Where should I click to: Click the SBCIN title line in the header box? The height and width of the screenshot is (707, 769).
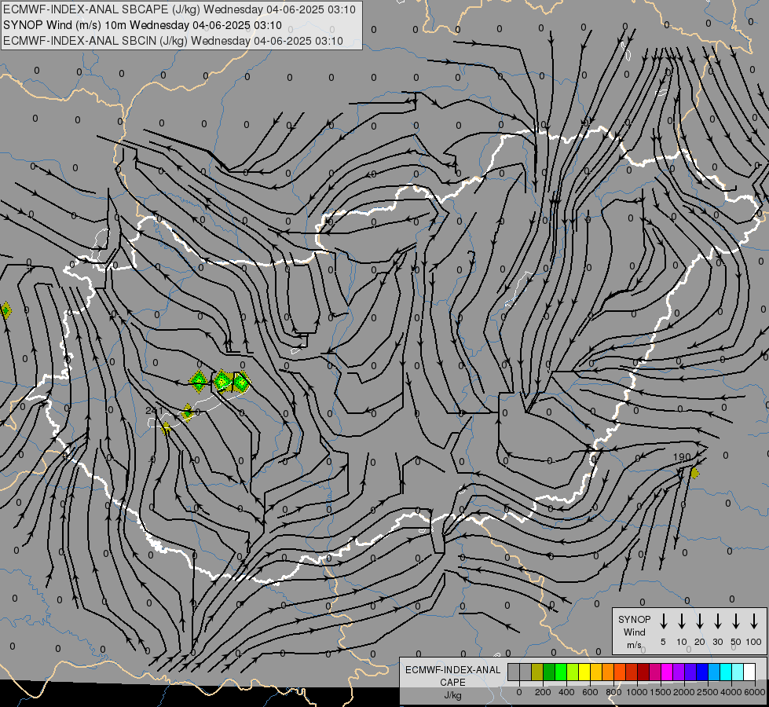click(x=173, y=41)
